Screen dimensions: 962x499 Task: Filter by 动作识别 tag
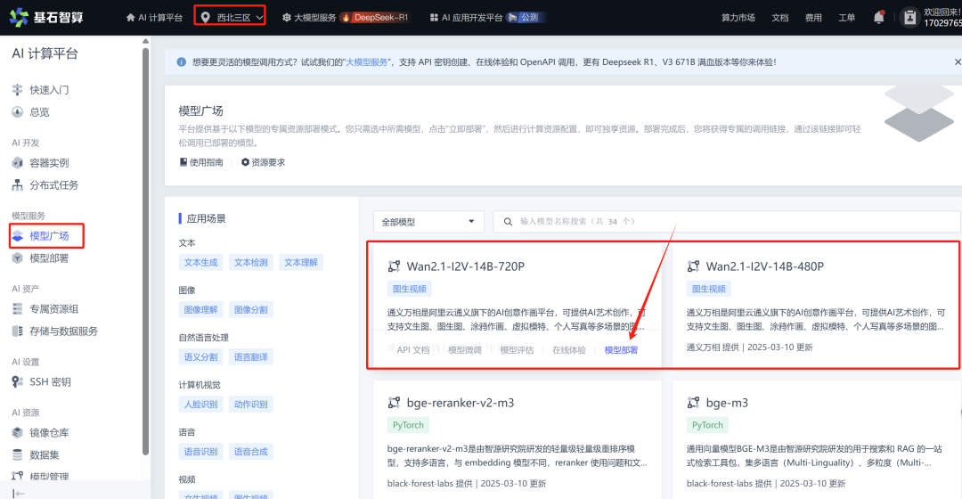point(251,404)
